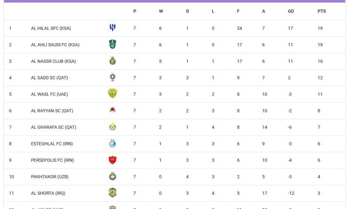Viewport: 347px width, 209px height.
Task: Click the GD column header
Action: (x=291, y=12)
